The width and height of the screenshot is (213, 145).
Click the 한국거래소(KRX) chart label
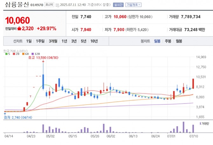tap(16, 51)
